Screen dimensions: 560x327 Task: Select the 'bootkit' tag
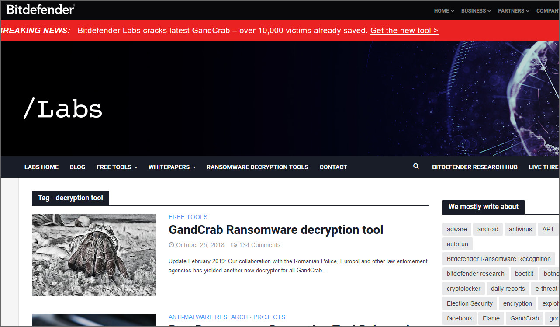524,274
